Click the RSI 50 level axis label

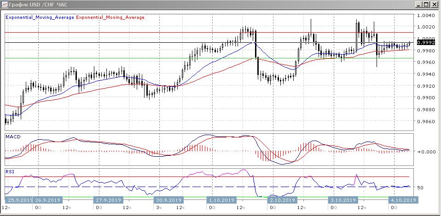(x=420, y=188)
